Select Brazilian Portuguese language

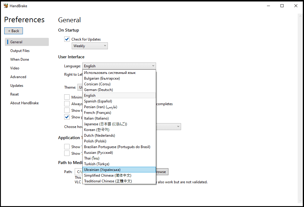[119, 147]
